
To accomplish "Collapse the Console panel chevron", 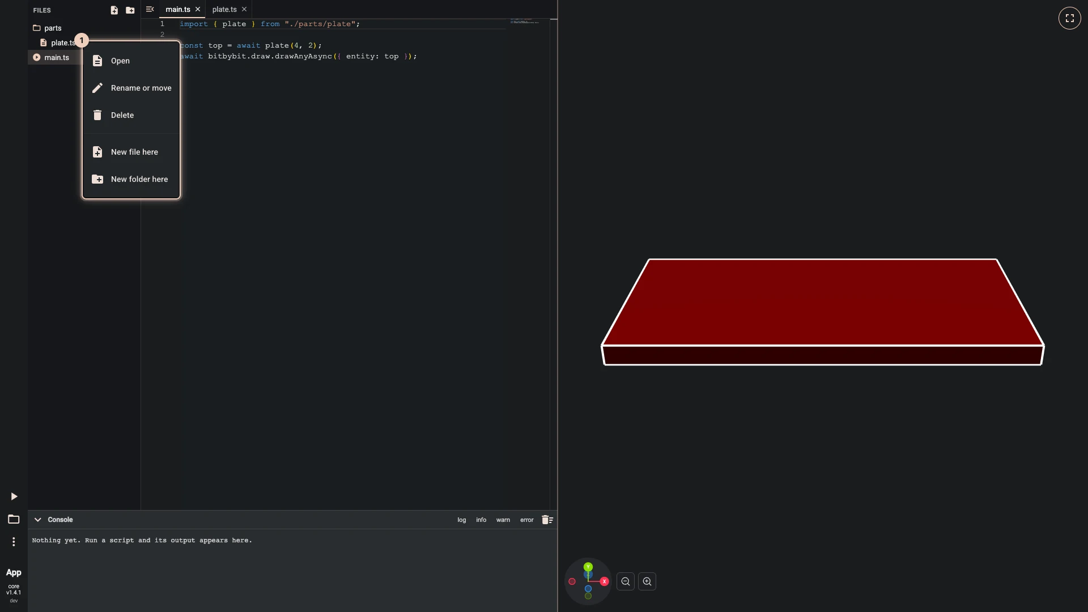I will [x=37, y=520].
